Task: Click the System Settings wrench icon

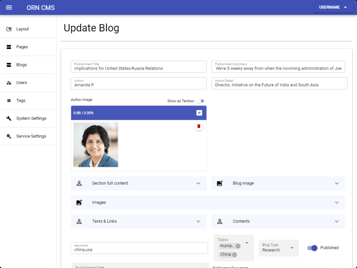Action: point(9,118)
